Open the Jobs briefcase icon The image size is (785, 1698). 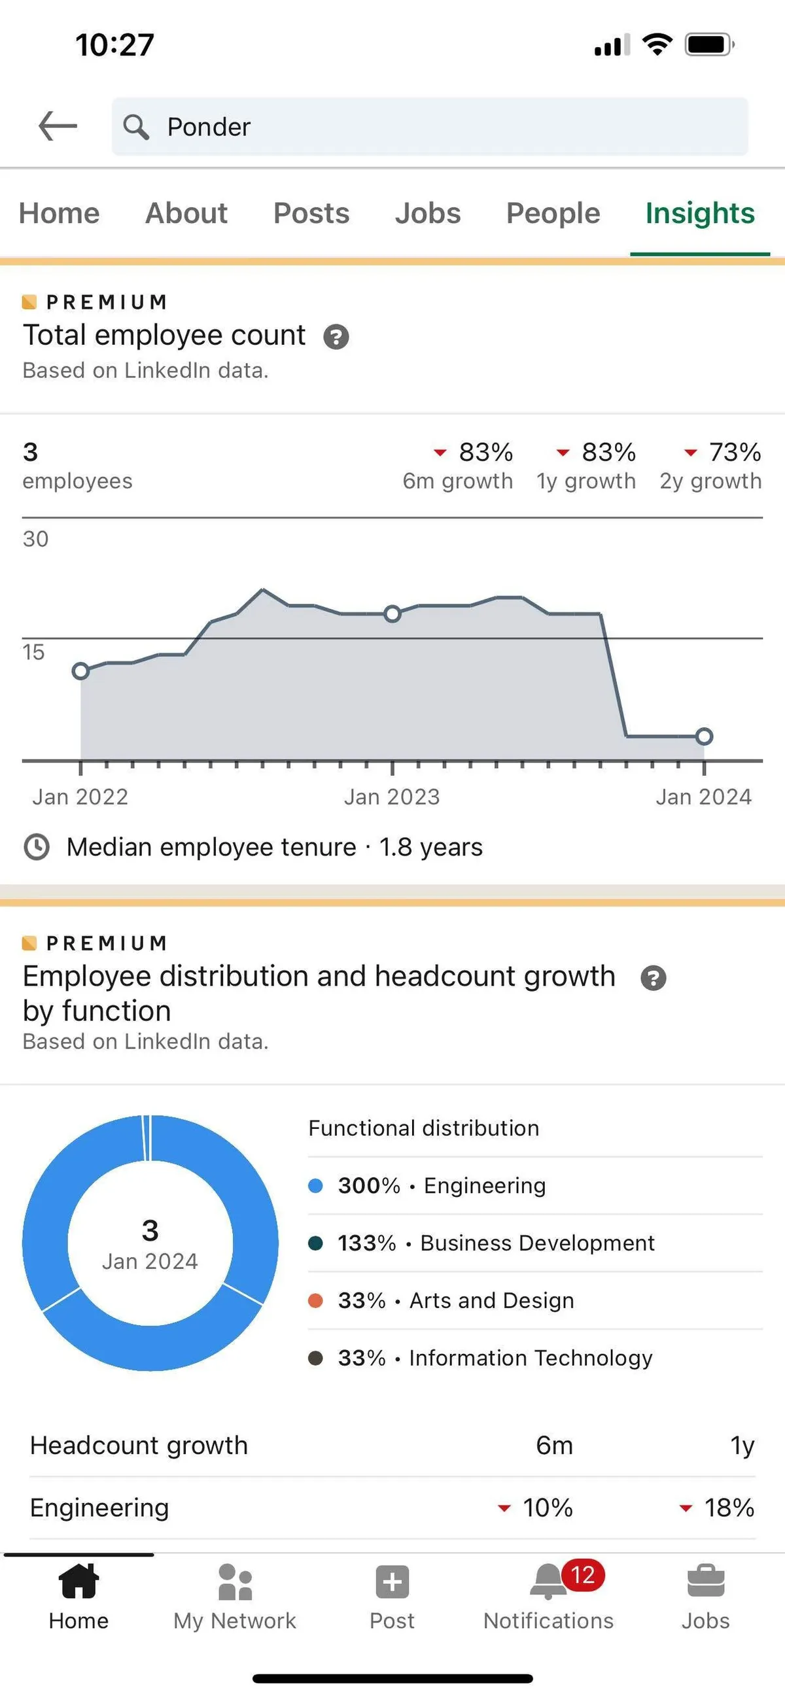click(705, 1582)
